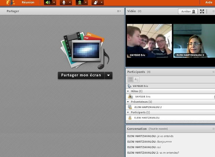This screenshot has width=215, height=157.
Task: Click the raise hand status icon
Action: (95, 2)
